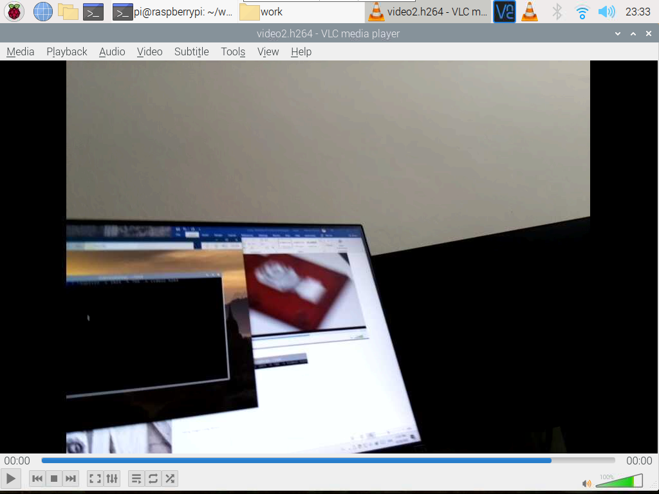This screenshot has height=494, width=659.
Task: Skip to next media track
Action: click(x=71, y=479)
